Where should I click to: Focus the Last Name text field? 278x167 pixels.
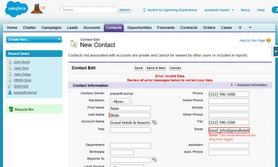pos(130,115)
